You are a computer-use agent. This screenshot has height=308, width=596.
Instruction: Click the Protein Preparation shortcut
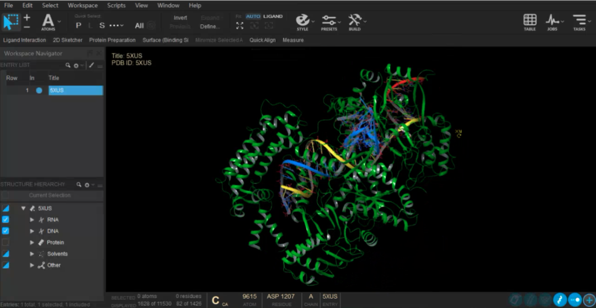click(112, 40)
